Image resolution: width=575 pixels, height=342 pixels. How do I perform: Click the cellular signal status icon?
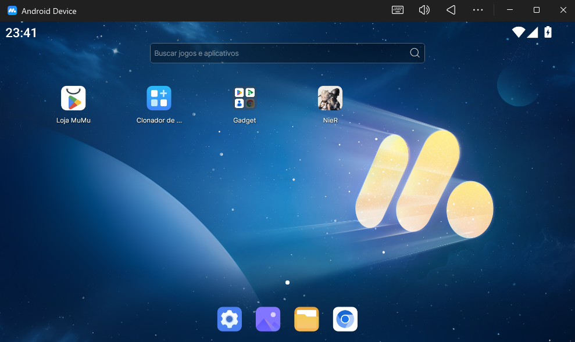click(x=533, y=32)
